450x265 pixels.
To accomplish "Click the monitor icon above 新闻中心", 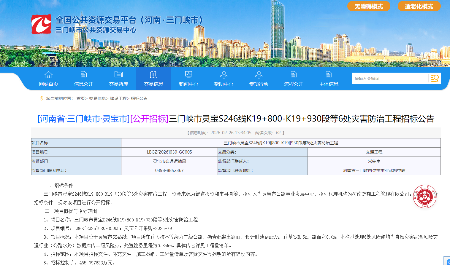I will (x=188, y=74).
